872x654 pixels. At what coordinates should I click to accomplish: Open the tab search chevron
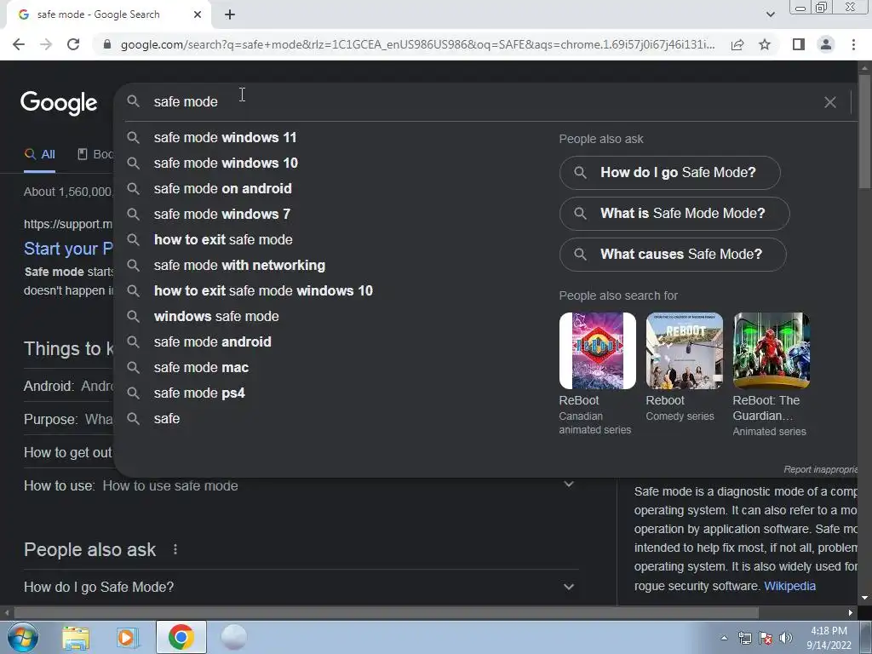[770, 14]
